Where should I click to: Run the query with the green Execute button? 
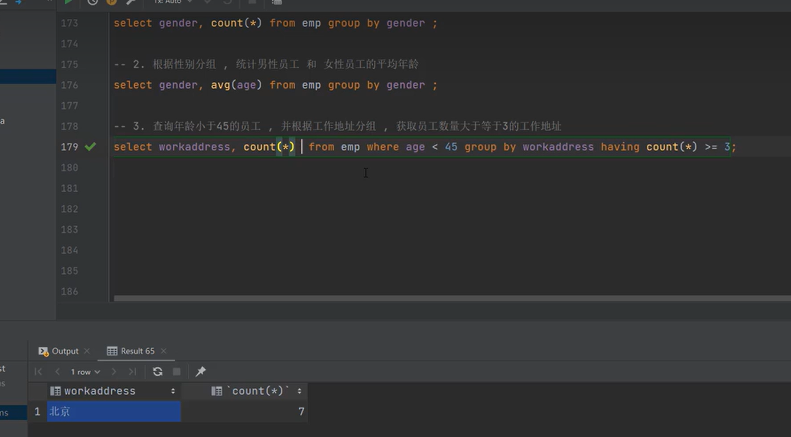tap(69, 2)
